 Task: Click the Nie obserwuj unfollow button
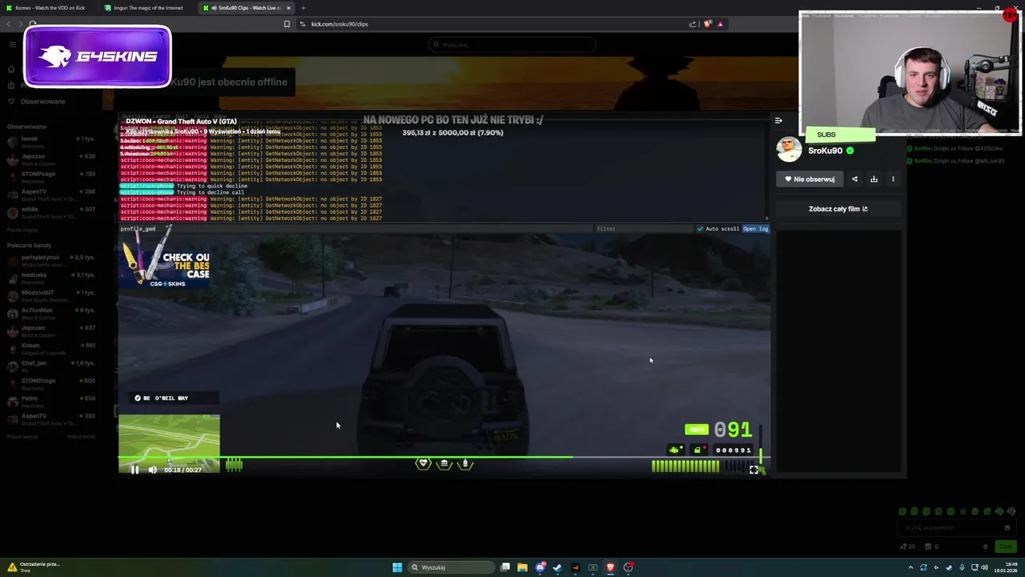810,180
